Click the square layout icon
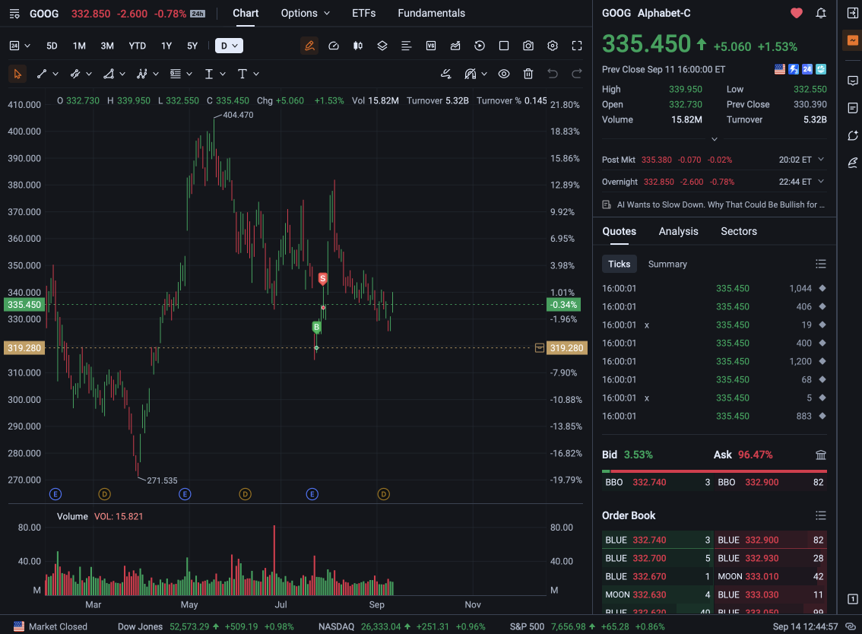Image resolution: width=862 pixels, height=634 pixels. pyautogui.click(x=503, y=46)
